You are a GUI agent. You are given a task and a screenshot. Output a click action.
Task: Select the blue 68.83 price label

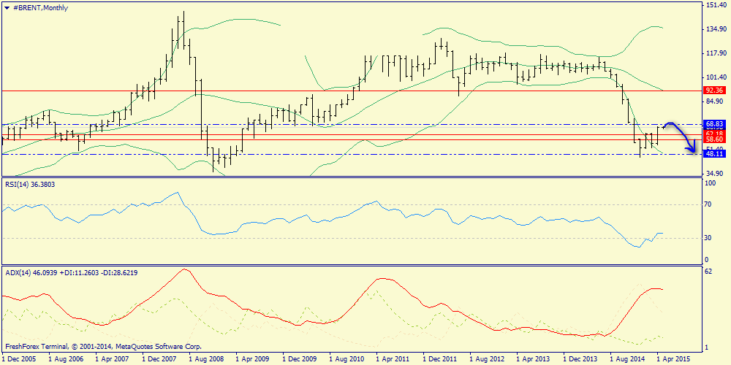713,125
